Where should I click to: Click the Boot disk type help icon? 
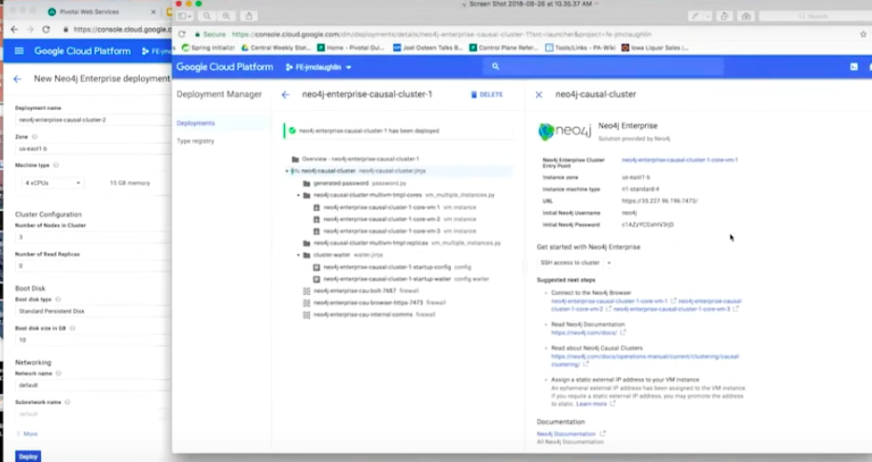pyautogui.click(x=58, y=300)
